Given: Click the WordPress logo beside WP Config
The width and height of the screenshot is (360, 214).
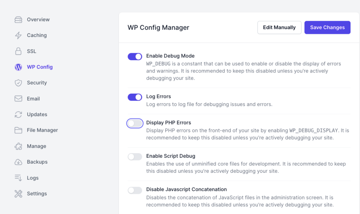Looking at the screenshot, I should (x=18, y=67).
